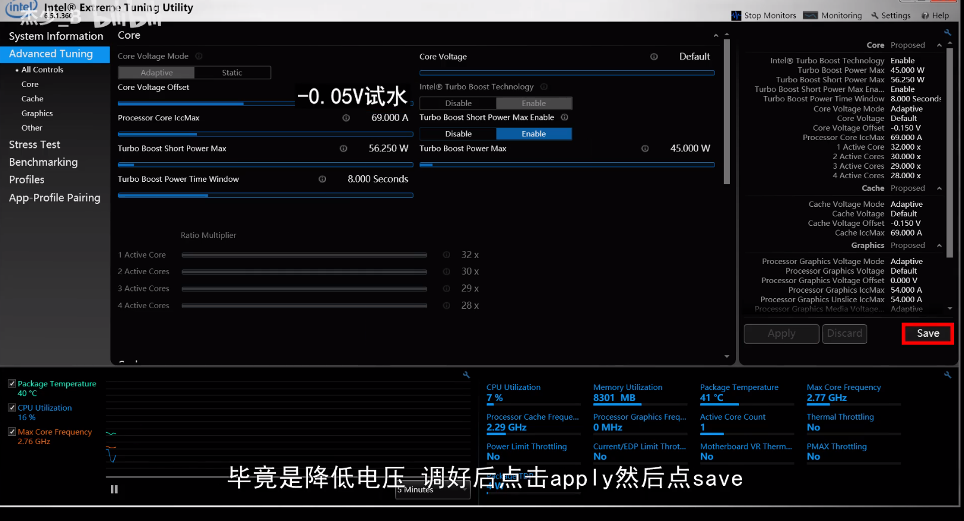
Task: Open Stress Test section
Action: (35, 145)
